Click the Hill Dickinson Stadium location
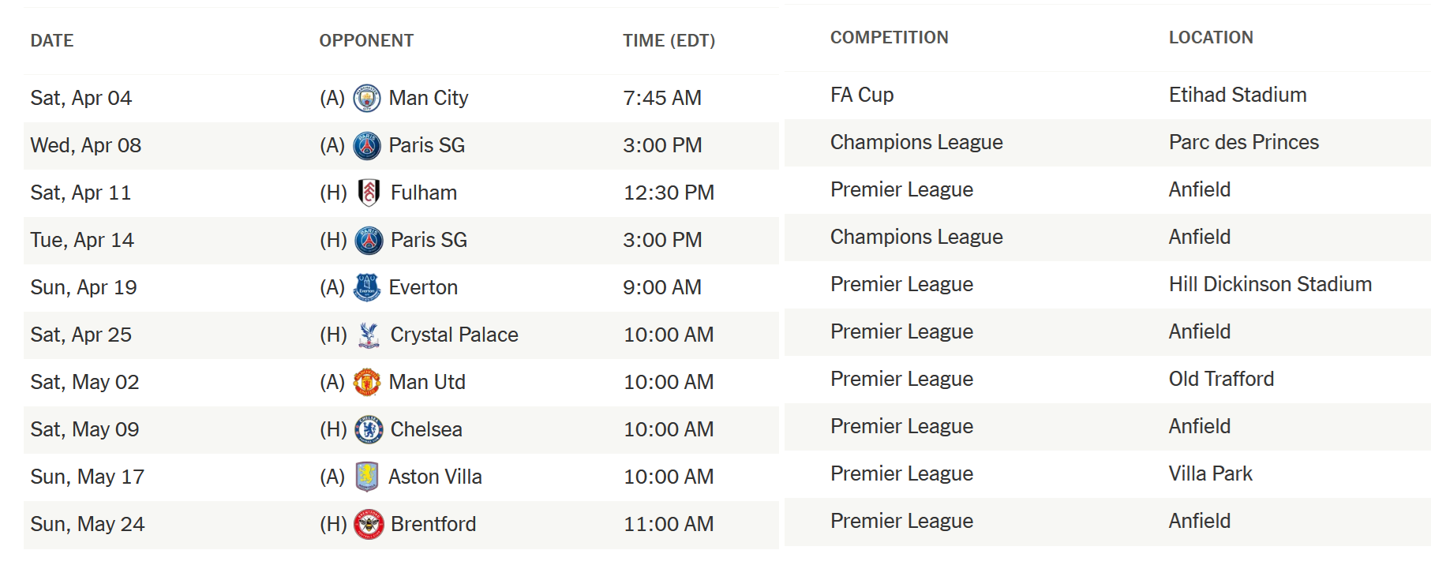 1270,284
